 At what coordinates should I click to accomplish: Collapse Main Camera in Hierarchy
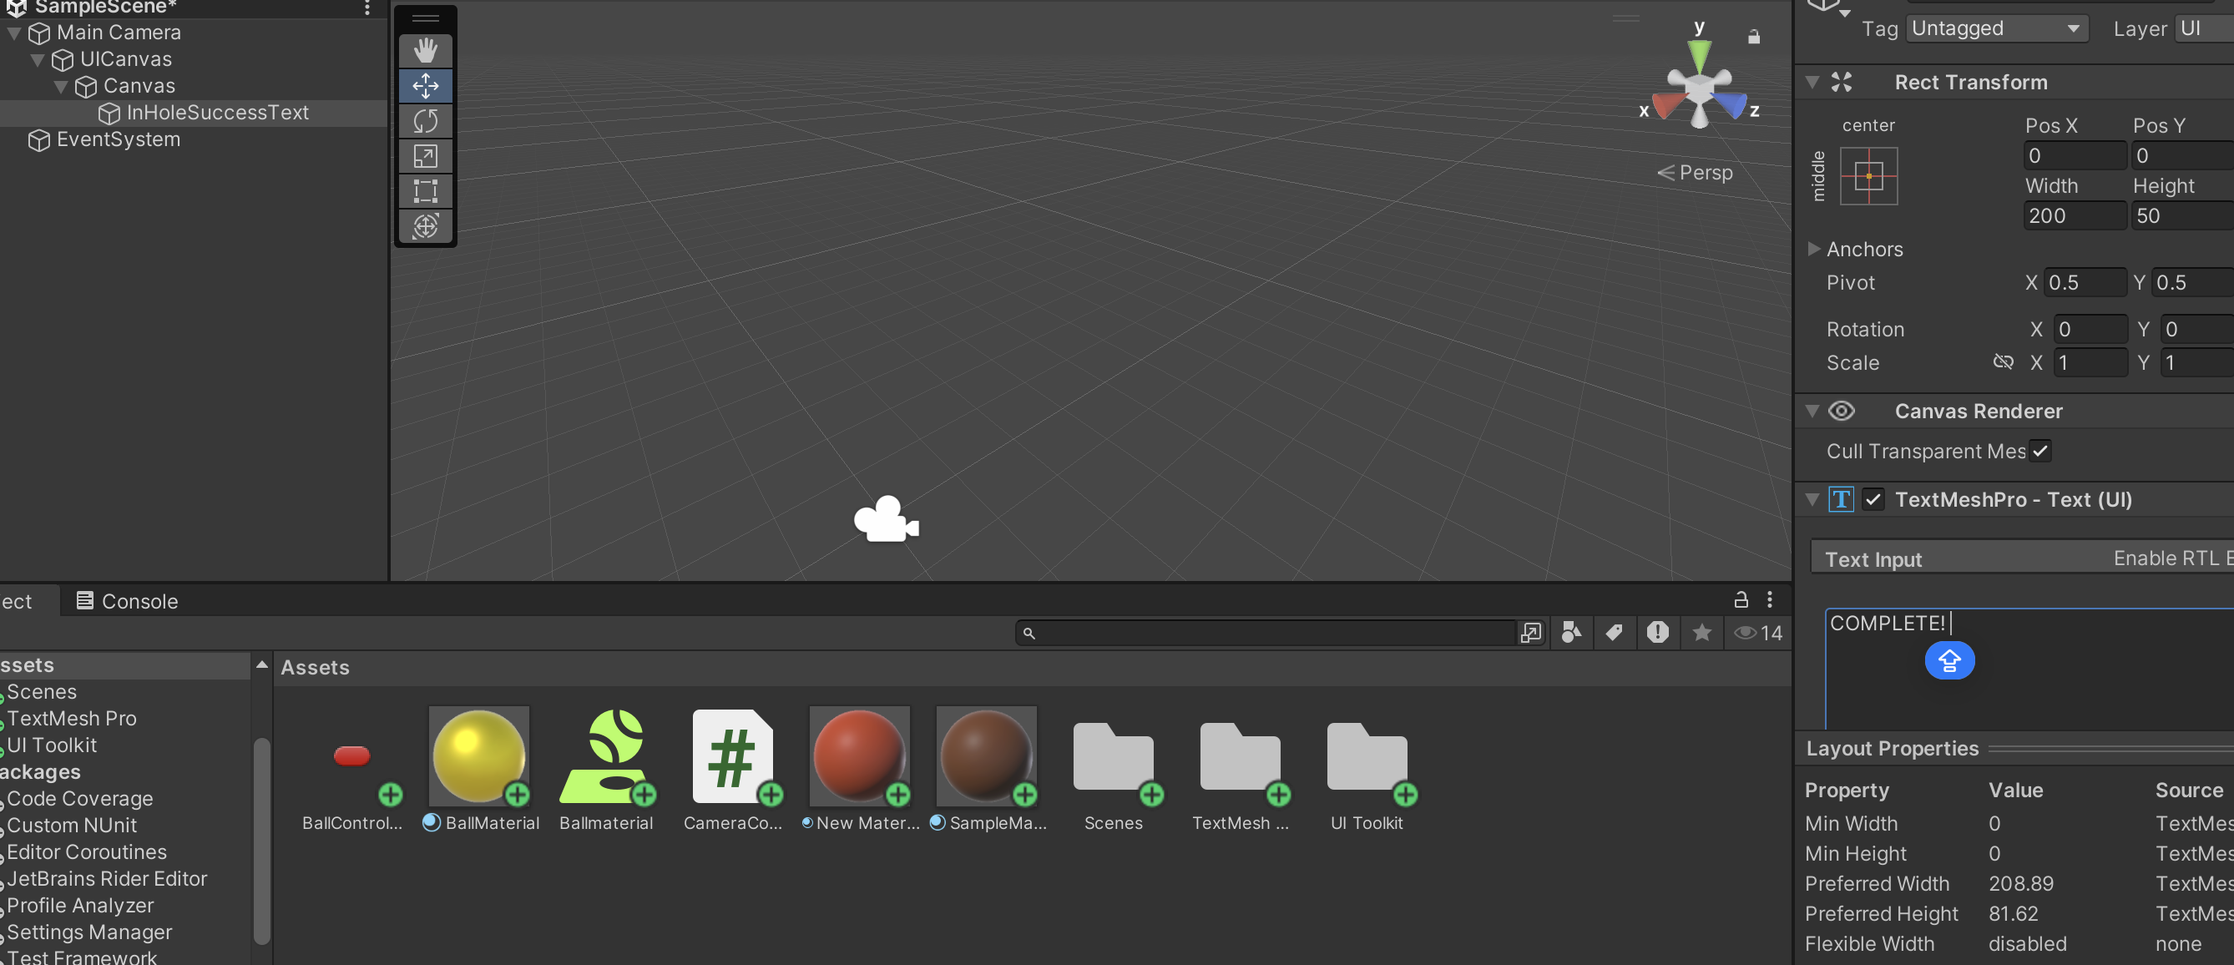pyautogui.click(x=15, y=33)
